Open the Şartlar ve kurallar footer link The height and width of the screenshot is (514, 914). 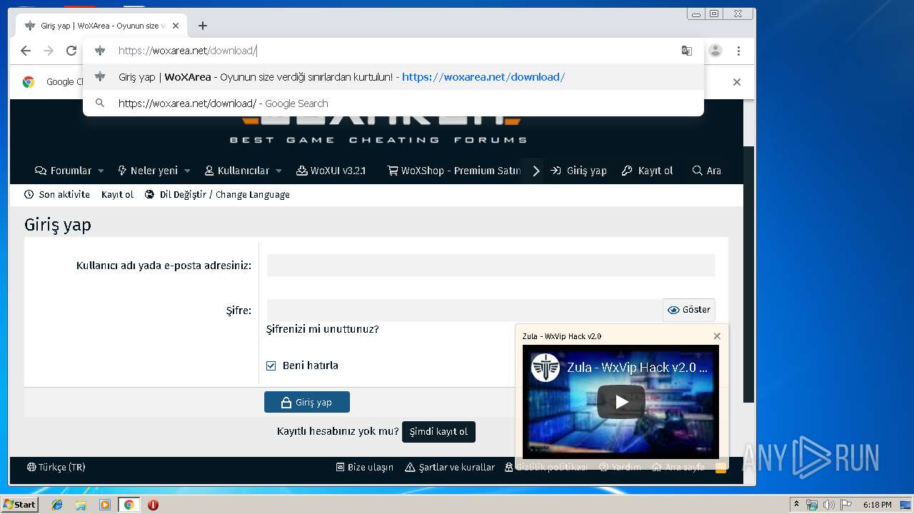pos(450,468)
